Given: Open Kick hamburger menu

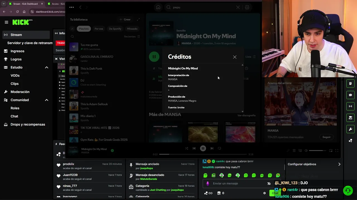Looking at the screenshot, I should click(x=6, y=22).
